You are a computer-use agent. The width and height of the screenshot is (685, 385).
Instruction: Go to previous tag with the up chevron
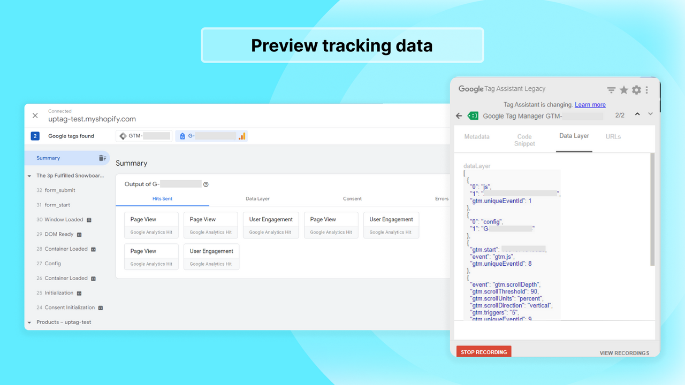[637, 114]
